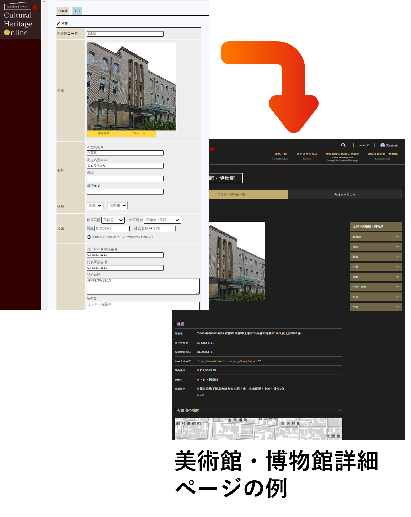Open the 国立 type dropdown

[x=95, y=206]
